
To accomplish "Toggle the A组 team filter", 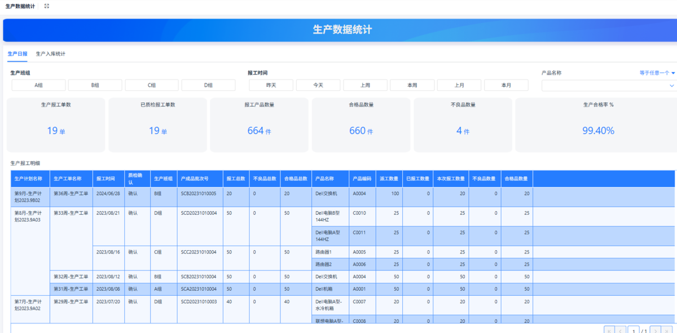I will pyautogui.click(x=39, y=85).
